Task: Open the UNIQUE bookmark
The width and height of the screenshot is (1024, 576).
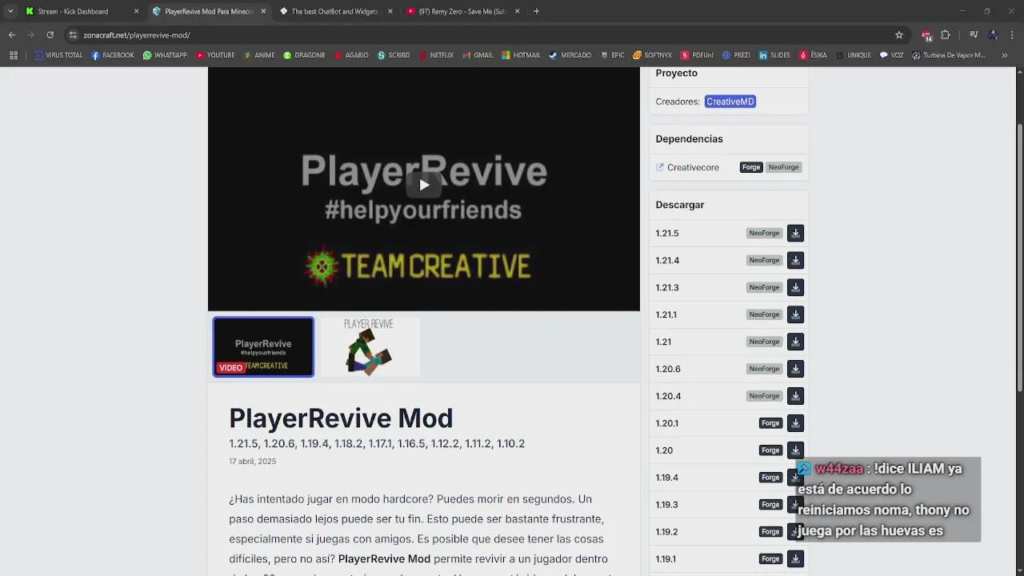Action: (x=853, y=55)
